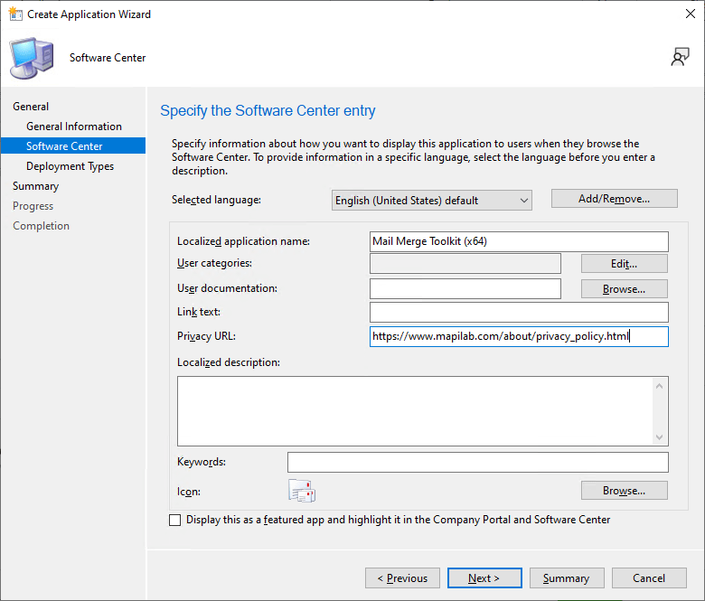This screenshot has height=601, width=705.
Task: Click description scrollbar up arrow
Action: [x=659, y=386]
